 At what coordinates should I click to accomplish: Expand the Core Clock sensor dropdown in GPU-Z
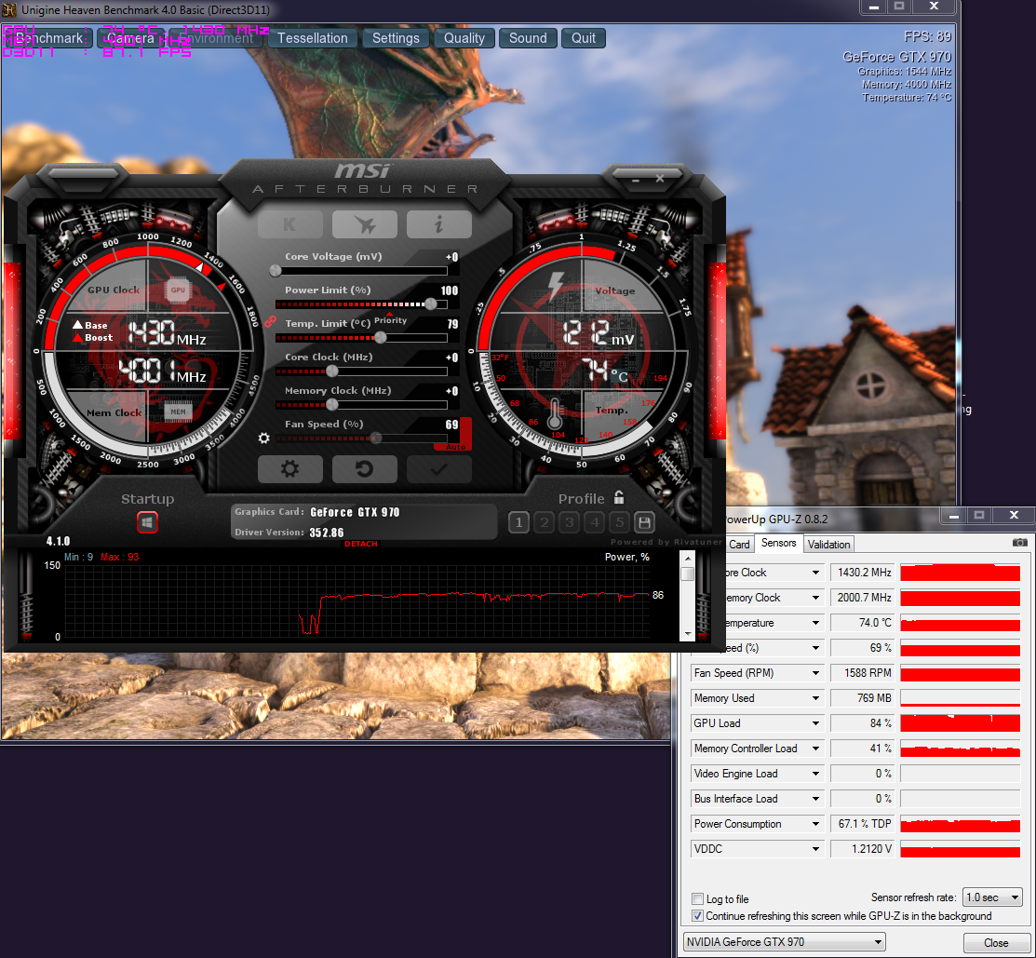[816, 573]
